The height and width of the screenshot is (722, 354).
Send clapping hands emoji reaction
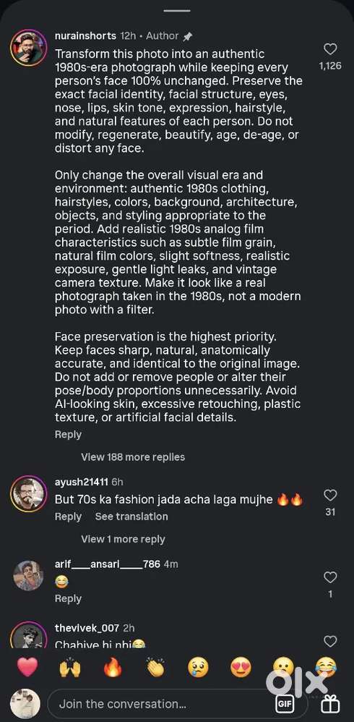155,667
